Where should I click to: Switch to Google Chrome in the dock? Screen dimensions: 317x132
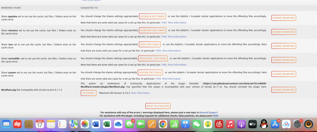(163, 124)
